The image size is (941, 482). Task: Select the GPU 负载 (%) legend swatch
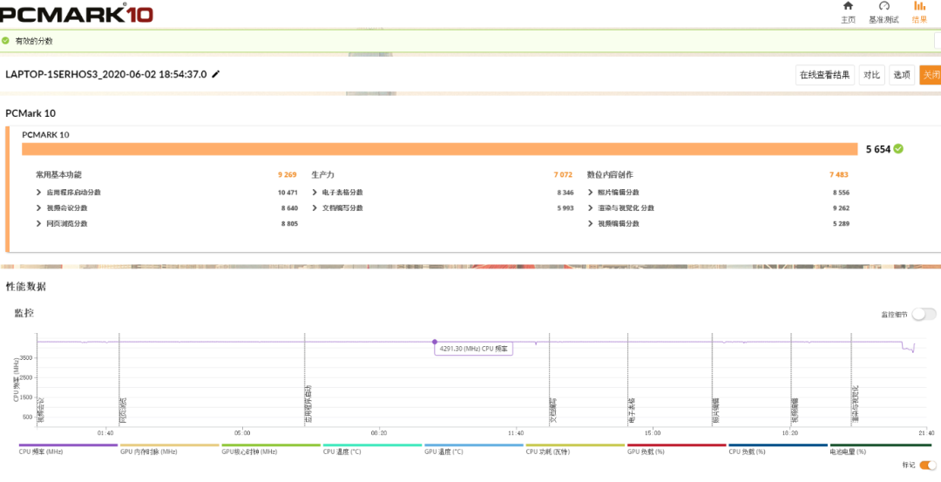(x=677, y=445)
